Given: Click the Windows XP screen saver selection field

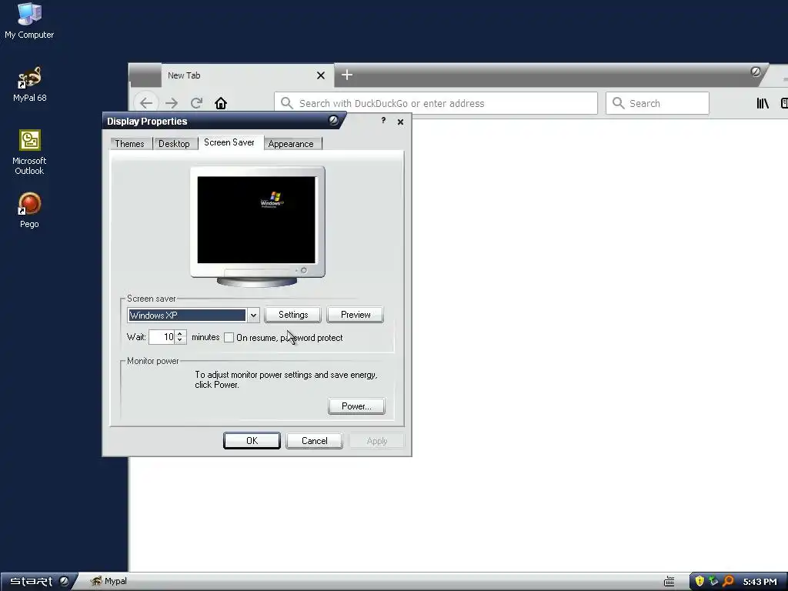Looking at the screenshot, I should [x=187, y=315].
